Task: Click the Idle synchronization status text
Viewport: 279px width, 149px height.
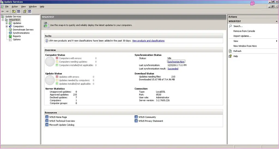Action: click(169, 58)
